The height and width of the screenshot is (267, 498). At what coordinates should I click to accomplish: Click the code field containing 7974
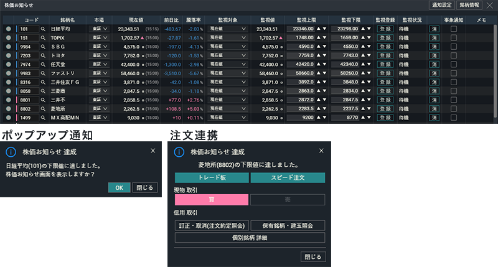pos(29,65)
